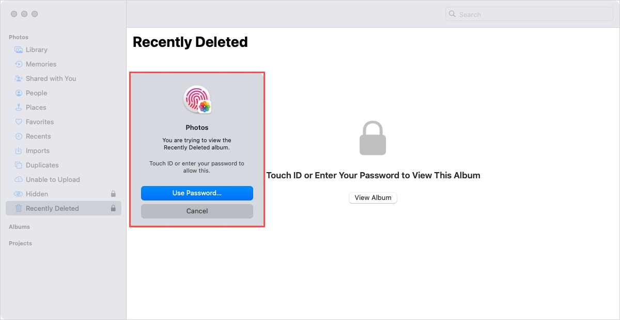620x320 pixels.
Task: Click the padlock beside Recently Deleted
Action: coord(113,208)
